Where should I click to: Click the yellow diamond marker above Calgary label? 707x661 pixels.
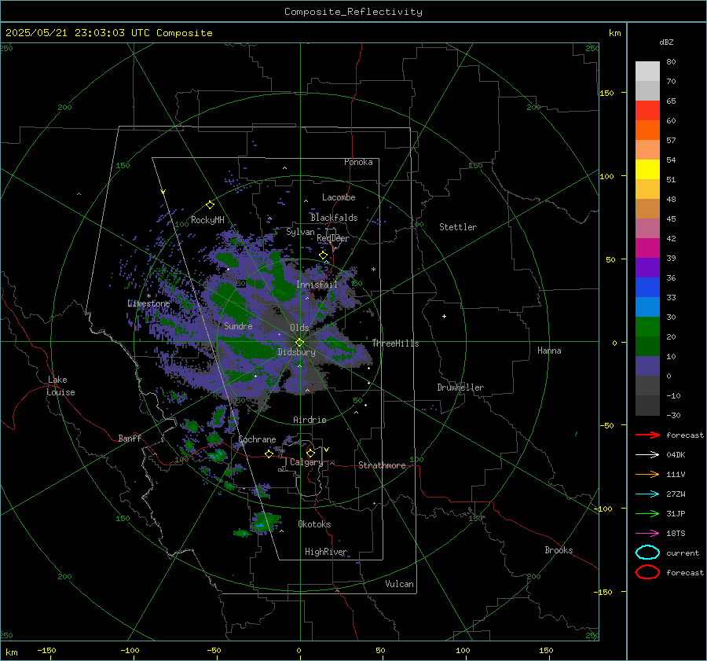click(x=310, y=453)
